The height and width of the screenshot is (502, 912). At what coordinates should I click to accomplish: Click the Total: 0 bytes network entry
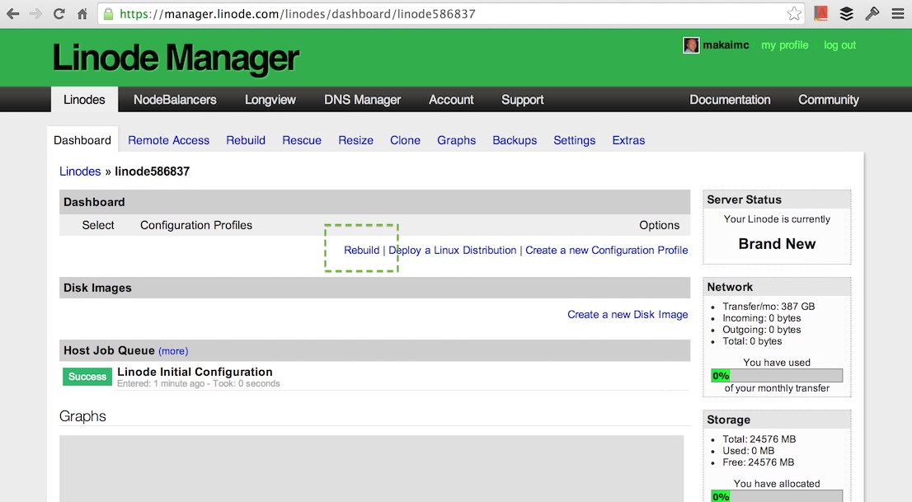(x=752, y=341)
